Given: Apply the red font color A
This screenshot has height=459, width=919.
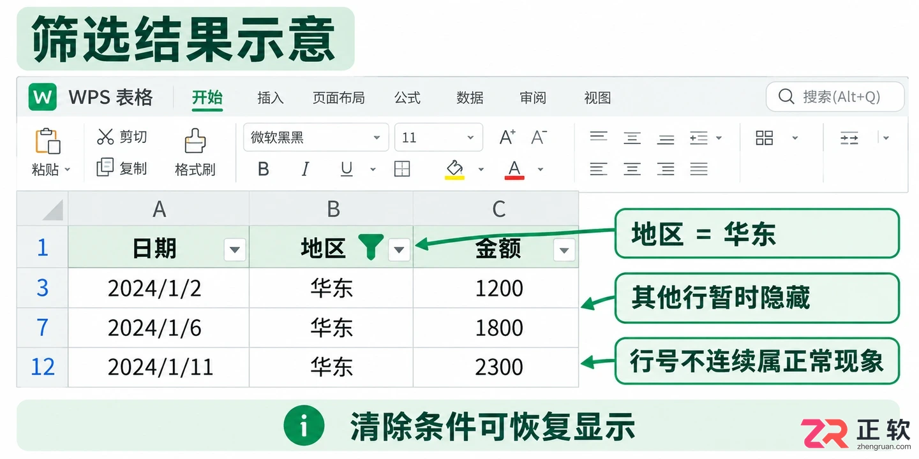Looking at the screenshot, I should pos(514,169).
